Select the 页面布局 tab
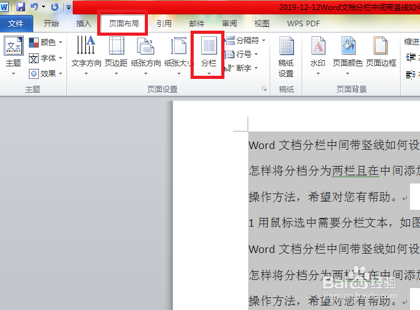This screenshot has width=420, height=310. tap(123, 24)
